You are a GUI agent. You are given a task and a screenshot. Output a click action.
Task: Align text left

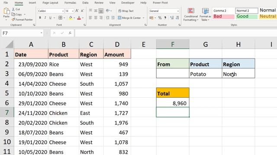click(90, 18)
